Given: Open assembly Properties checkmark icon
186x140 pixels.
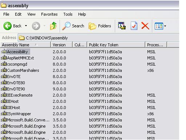Looking at the screenshot, I should 134,26.
